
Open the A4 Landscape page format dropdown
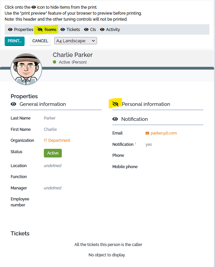(x=75, y=41)
